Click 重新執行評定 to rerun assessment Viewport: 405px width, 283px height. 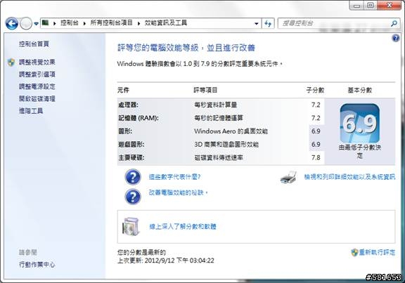click(377, 252)
